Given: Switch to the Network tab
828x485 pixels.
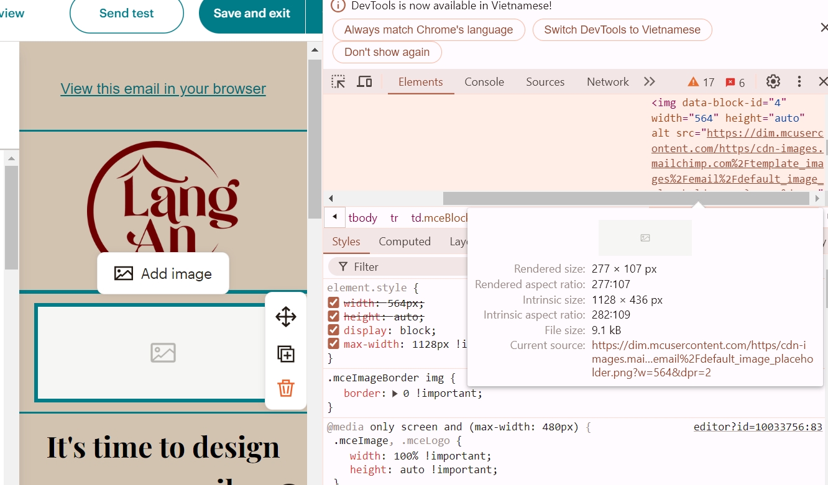Looking at the screenshot, I should click(x=608, y=82).
